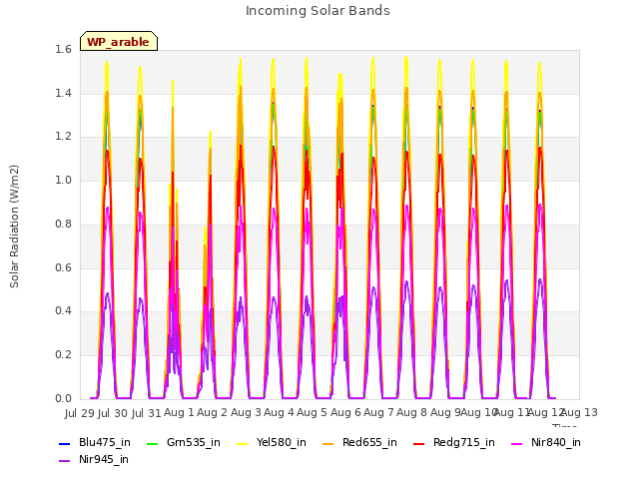Click the 0.0 y-axis tick label
The height and width of the screenshot is (479, 639).
[63, 399]
